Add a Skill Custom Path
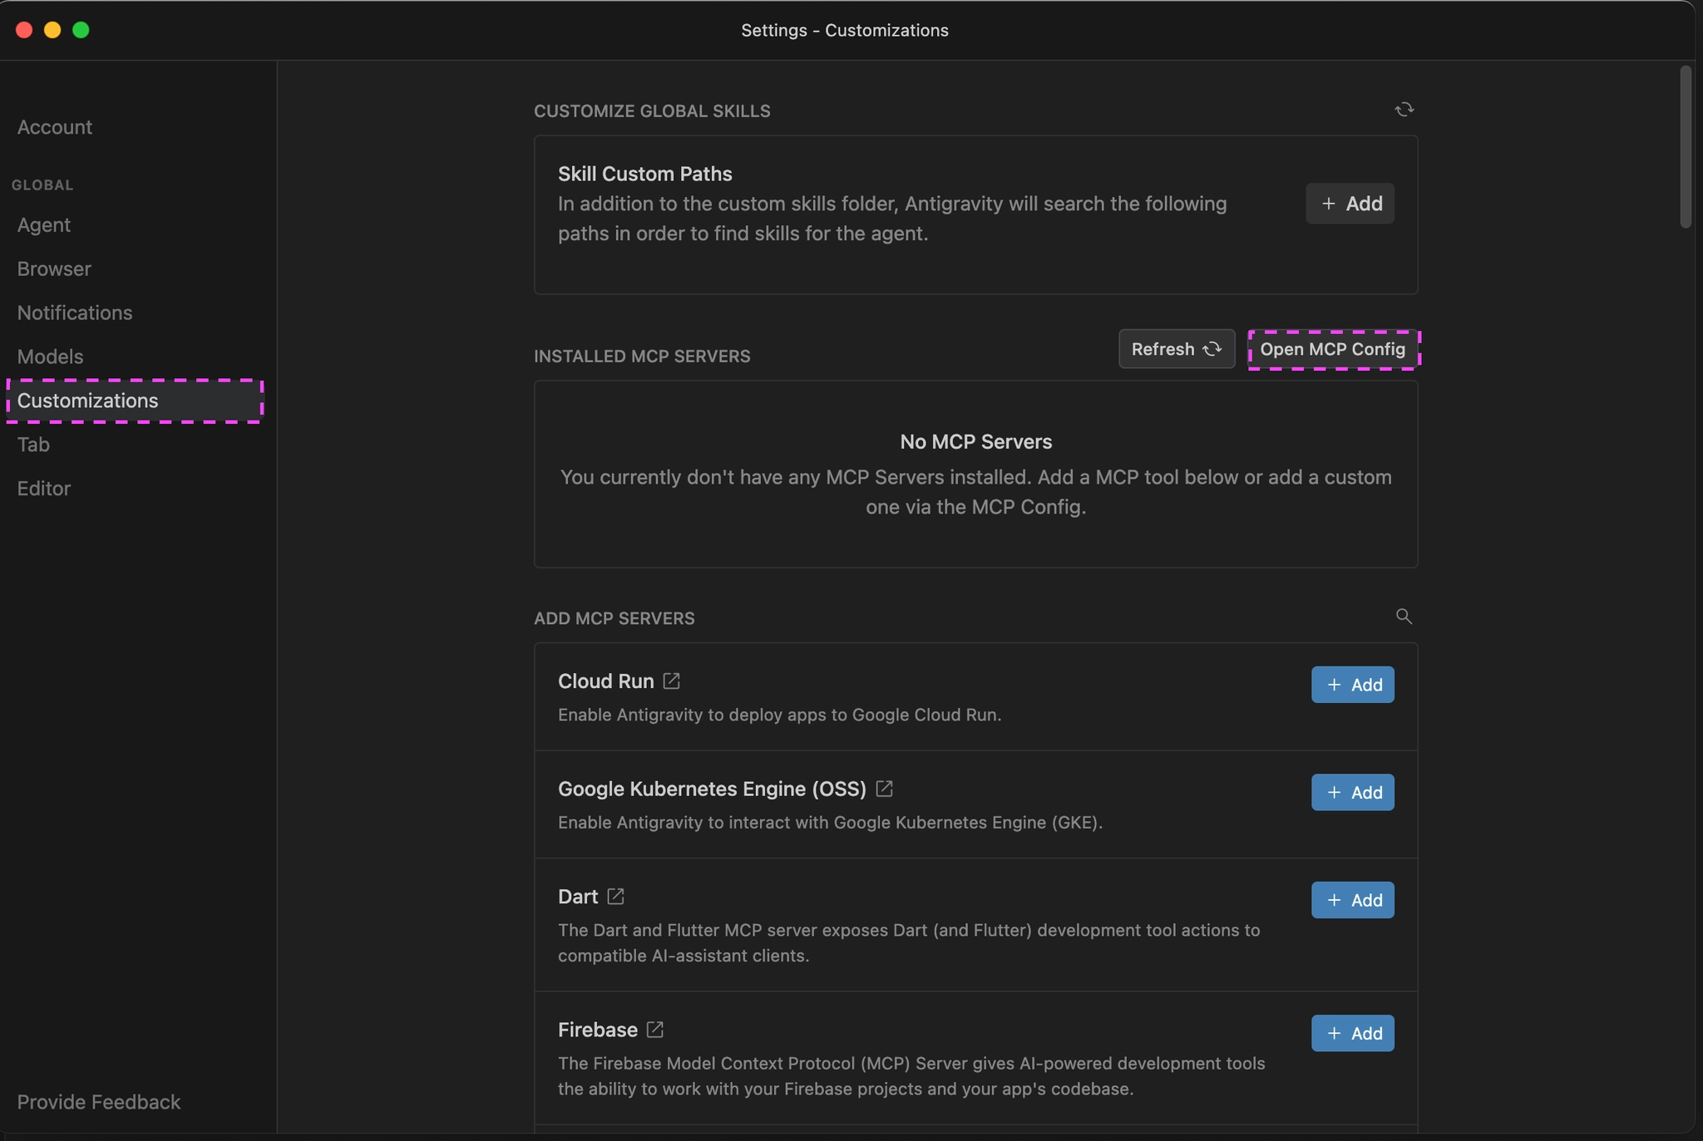 coord(1350,204)
